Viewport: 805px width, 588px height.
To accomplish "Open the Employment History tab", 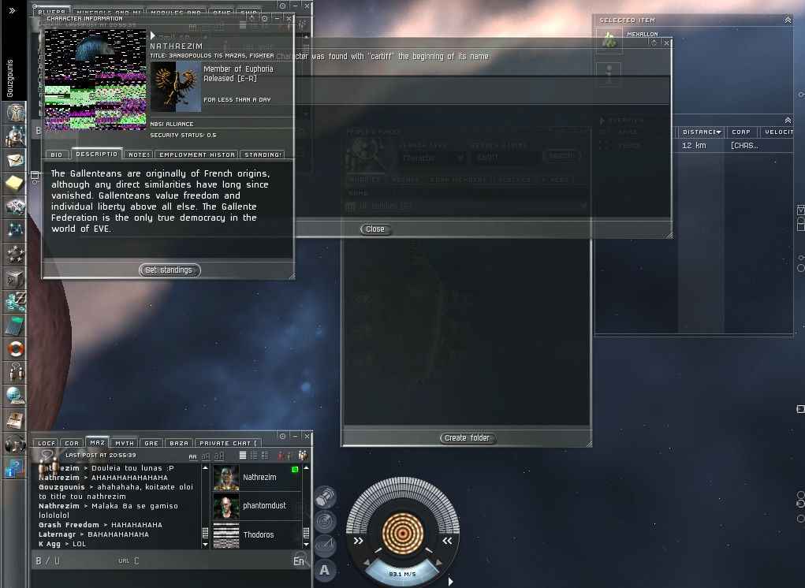I will (196, 154).
